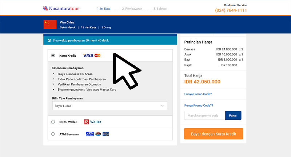Go to step 2. Pembayaran
The width and height of the screenshot is (291, 157).
coord(132,9)
